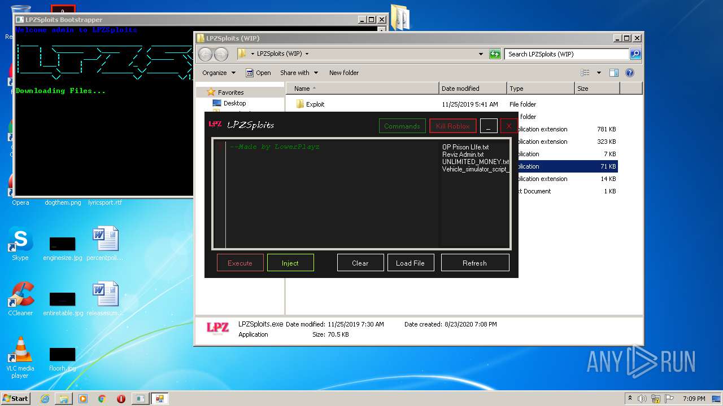This screenshot has height=406, width=723.
Task: Show hidden tray icons arrow
Action: pyautogui.click(x=630, y=399)
